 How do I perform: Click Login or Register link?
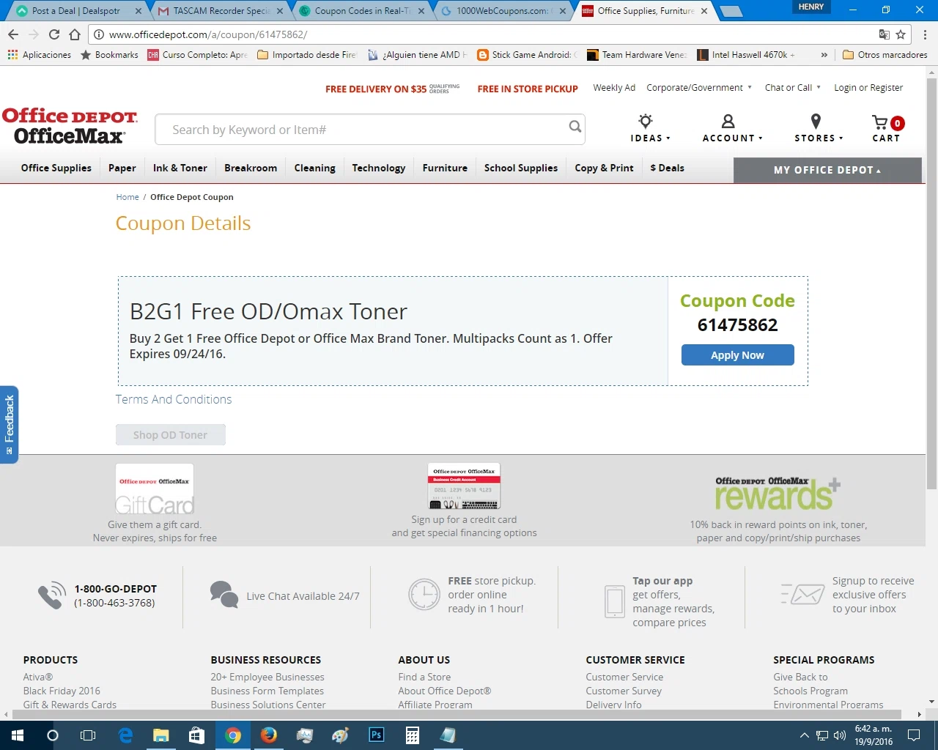point(868,88)
